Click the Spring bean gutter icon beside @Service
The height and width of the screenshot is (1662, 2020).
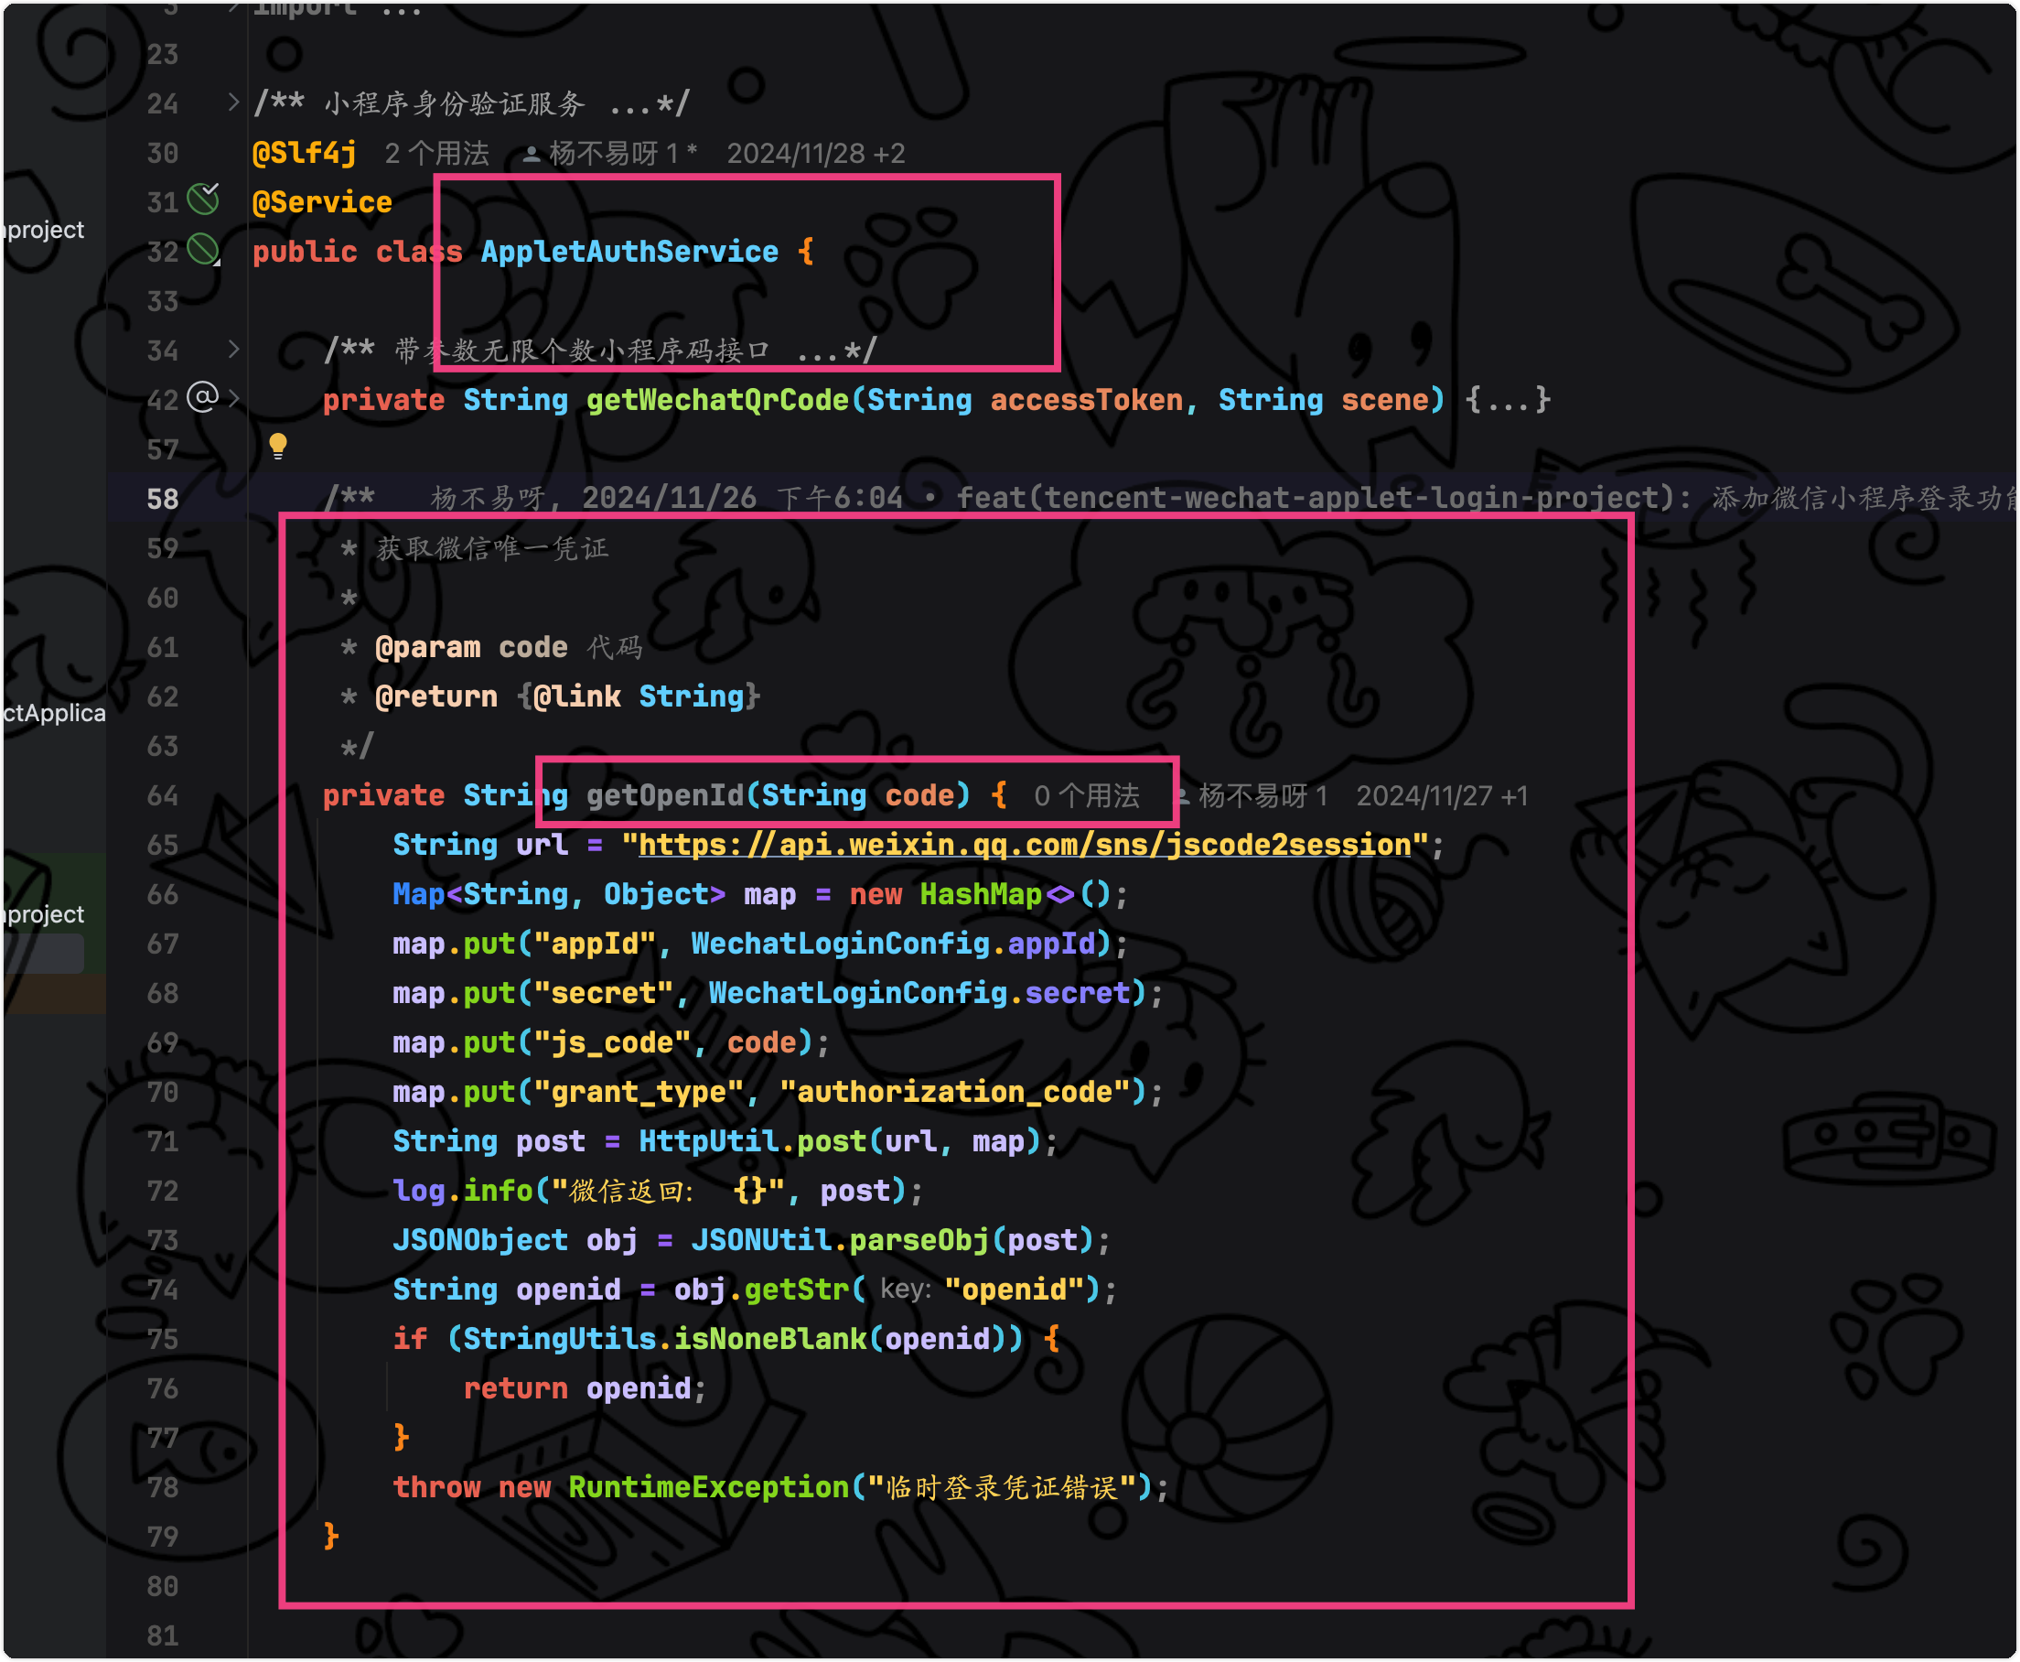pos(203,200)
